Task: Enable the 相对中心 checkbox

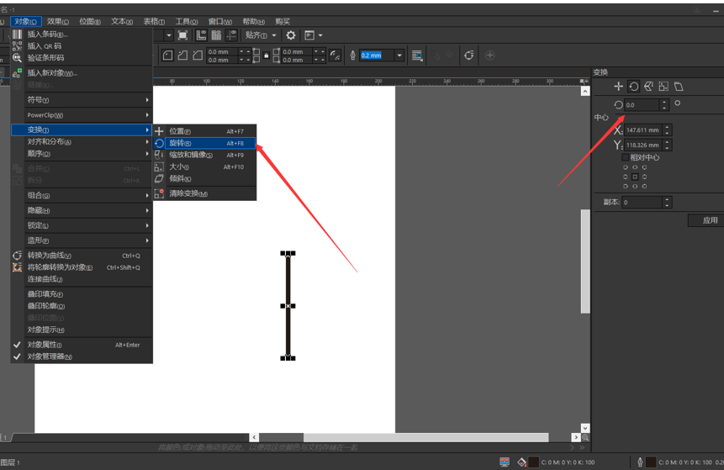Action: [x=625, y=157]
